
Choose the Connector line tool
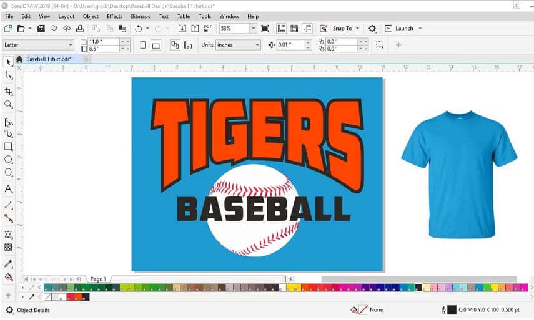coord(9,218)
